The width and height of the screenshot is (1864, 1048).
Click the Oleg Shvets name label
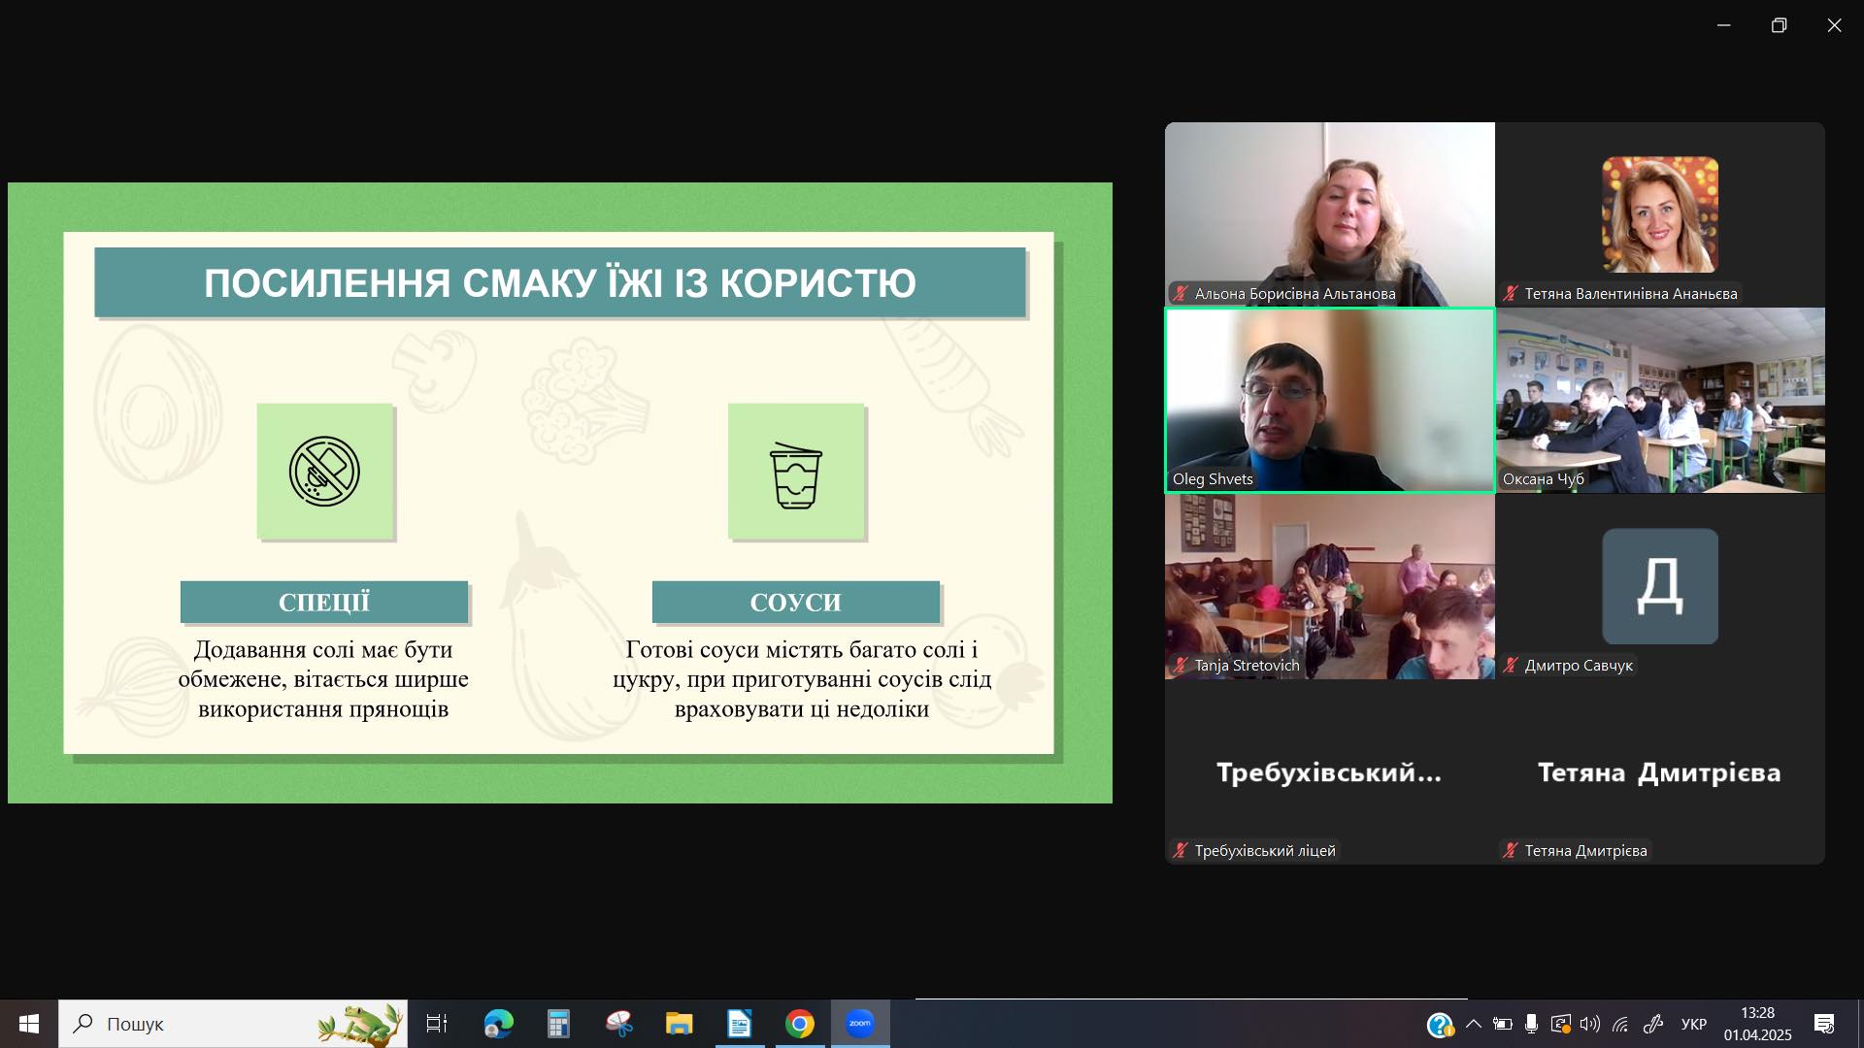tap(1213, 478)
